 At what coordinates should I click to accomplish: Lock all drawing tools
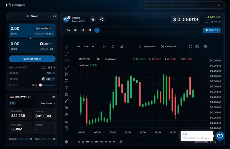point(67,121)
